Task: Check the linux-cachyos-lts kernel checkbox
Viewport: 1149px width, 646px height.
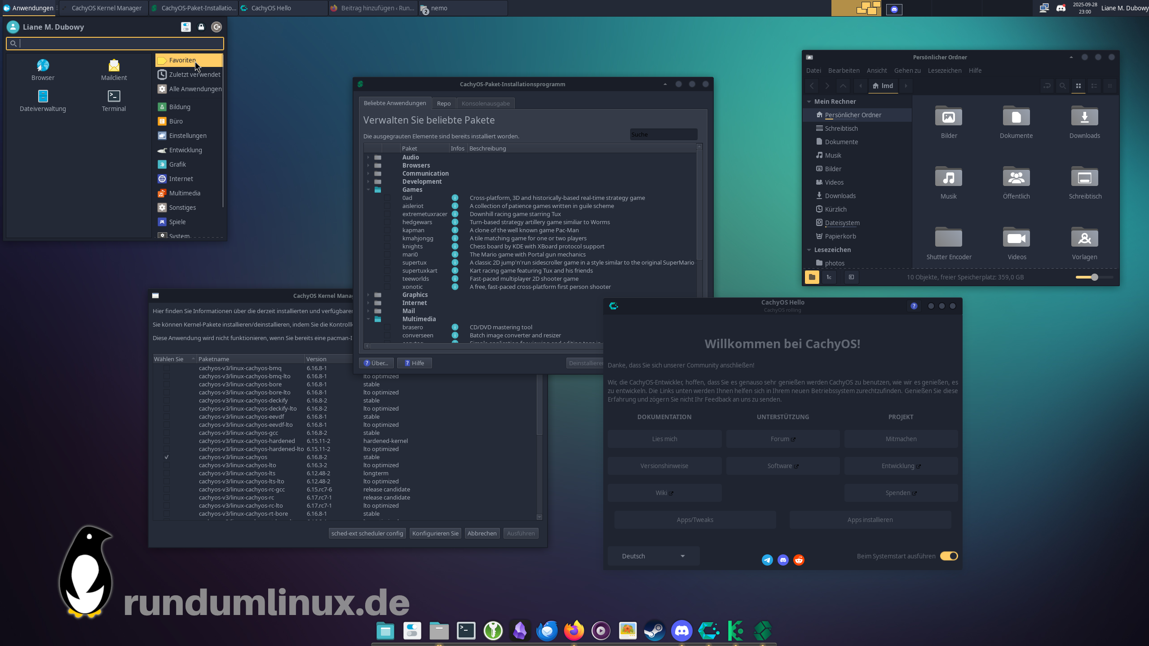Action: click(167, 473)
